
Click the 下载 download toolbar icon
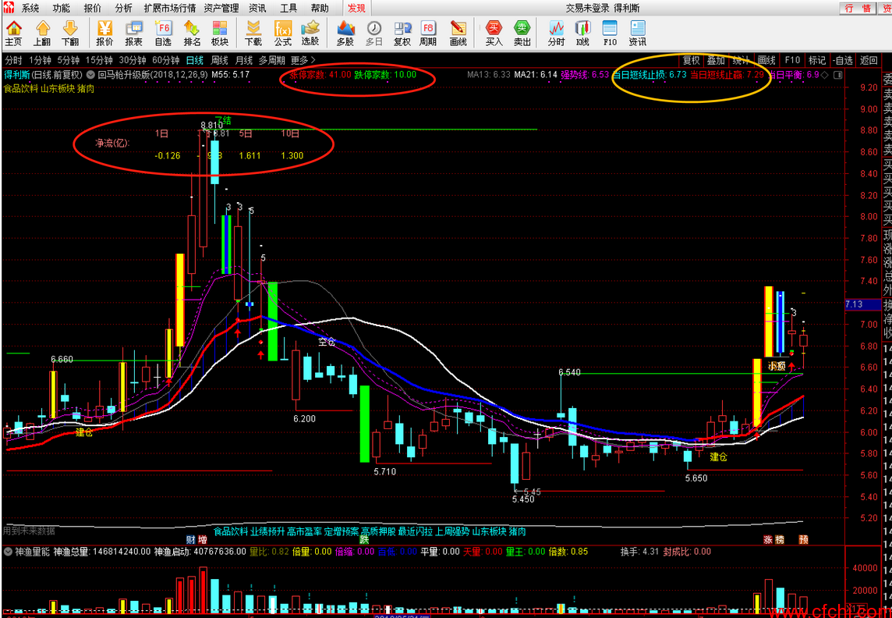253,33
